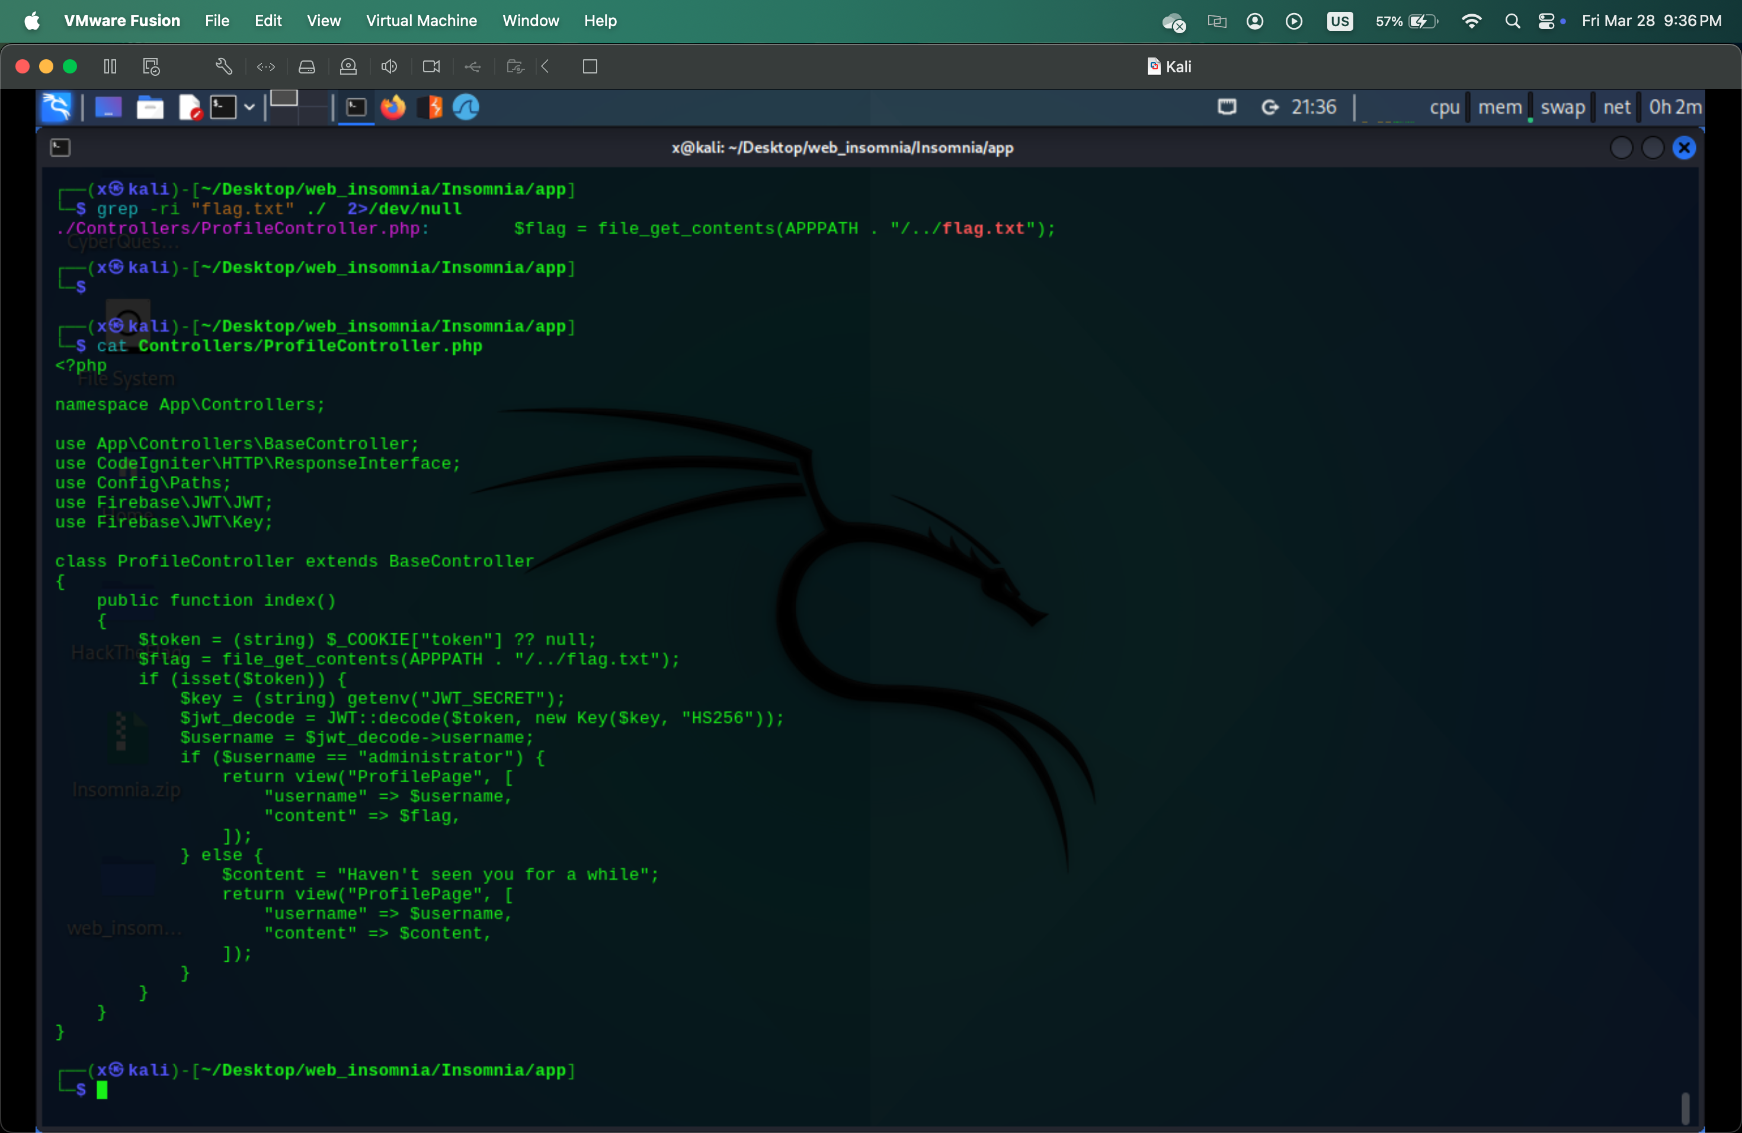This screenshot has height=1133, width=1742.
Task: Click the Kali panel network ethernet icon
Action: tap(1228, 107)
